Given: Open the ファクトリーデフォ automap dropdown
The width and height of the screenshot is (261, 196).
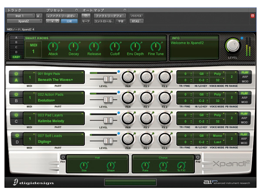Looking at the screenshot, I should [110, 16].
